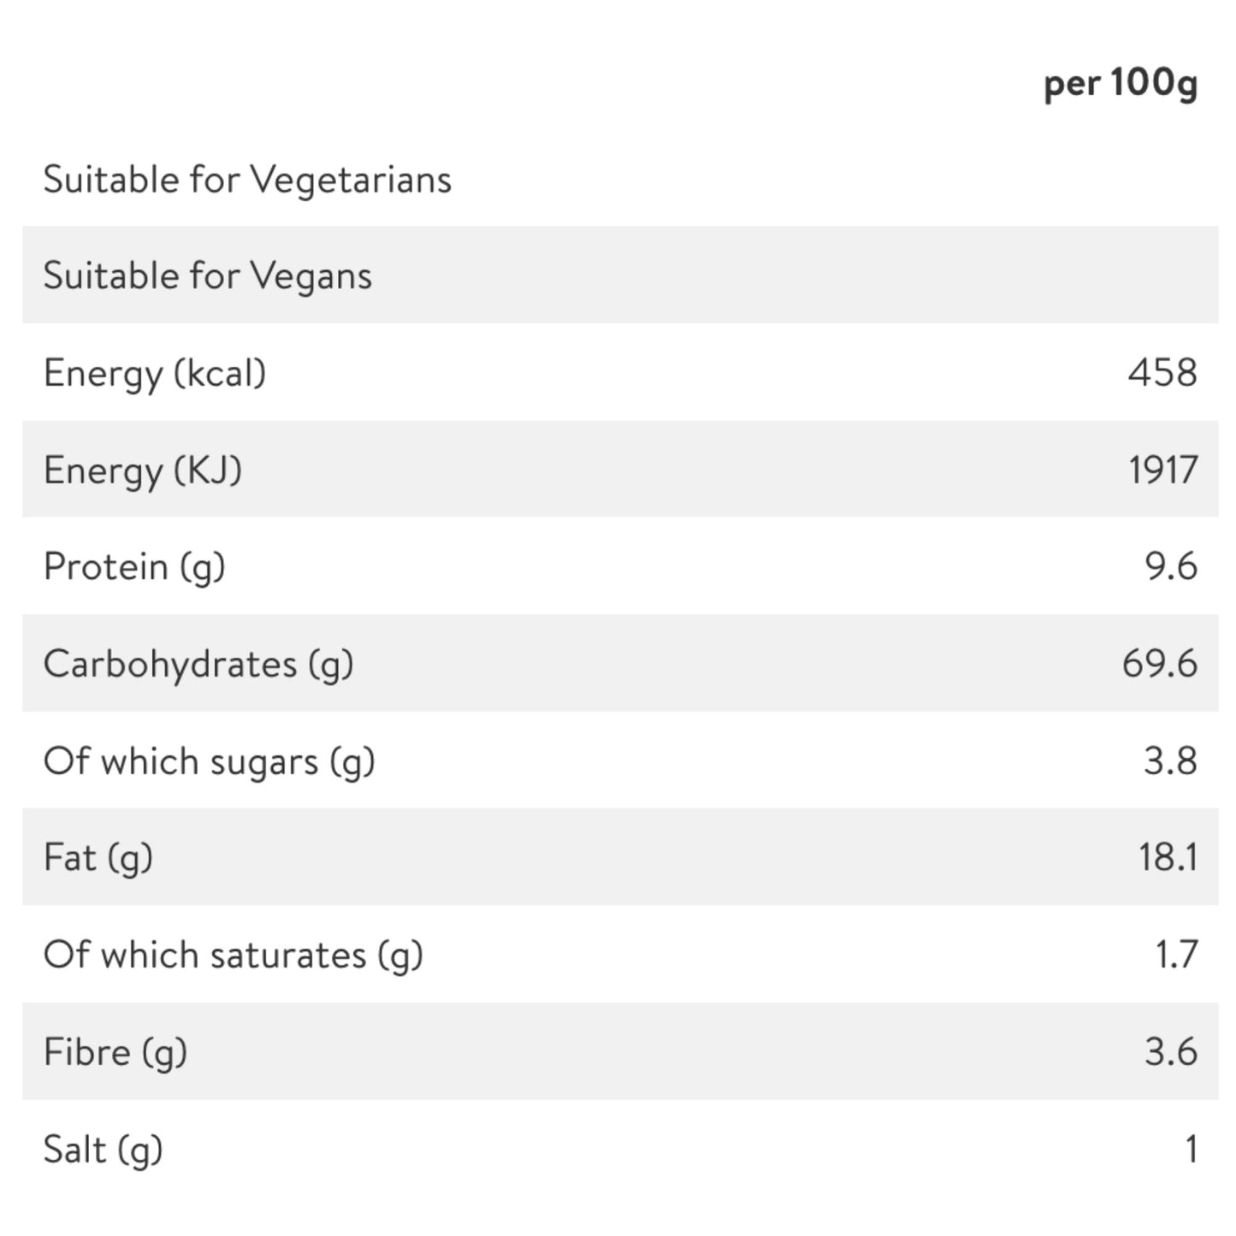The image size is (1236, 1236).
Task: Click the 3.6 fibre value
Action: click(1171, 1051)
